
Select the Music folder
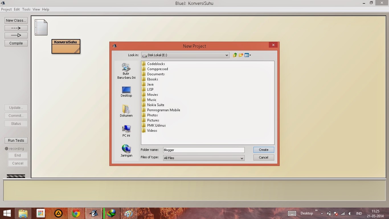(x=149, y=100)
